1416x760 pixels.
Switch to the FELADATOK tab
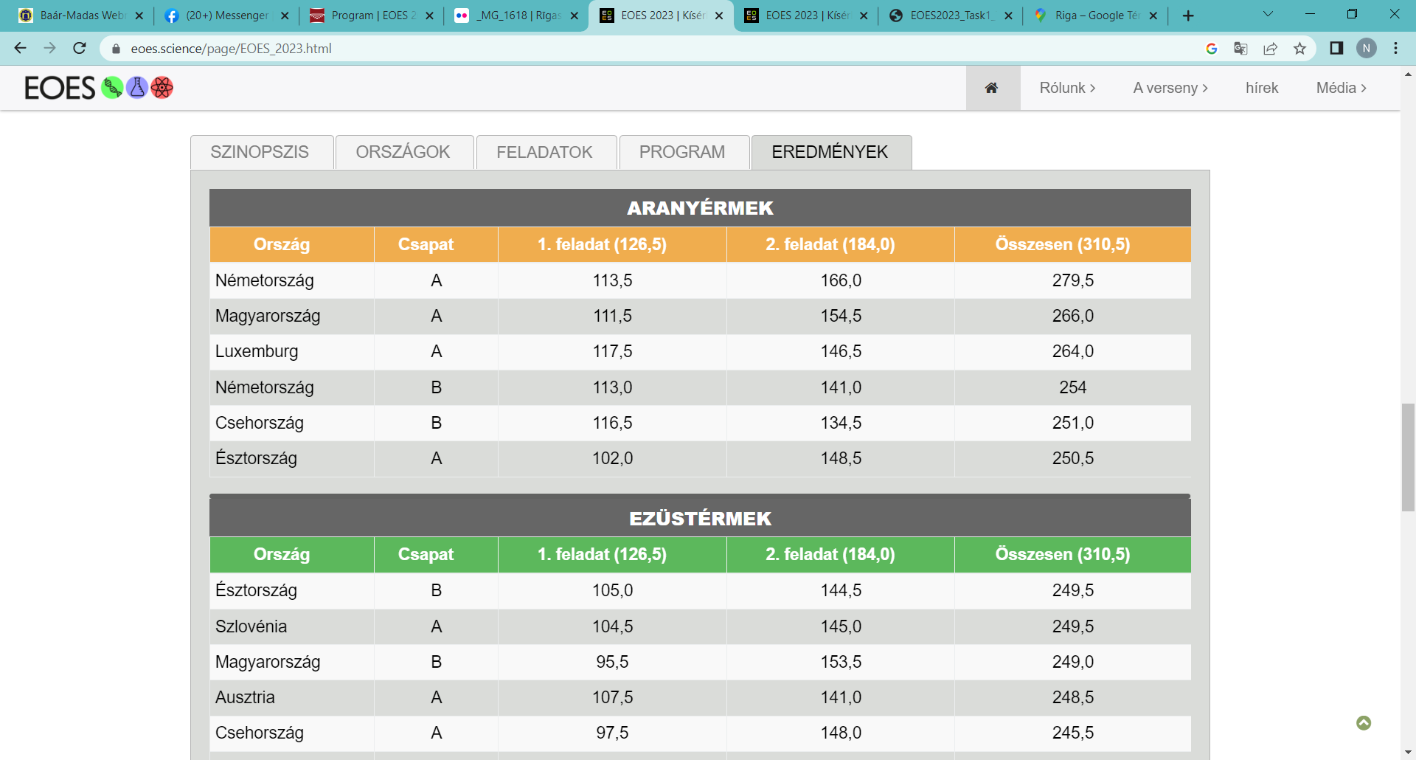544,152
